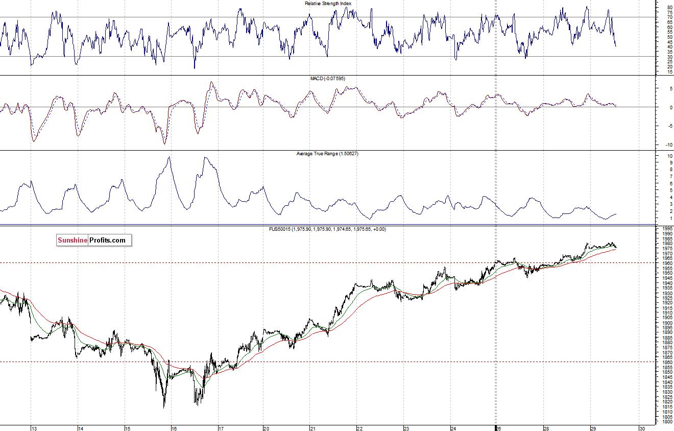Image resolution: width=674 pixels, height=431 pixels.
Task: Click the -5 value on the MACD scale
Action: coord(670,127)
